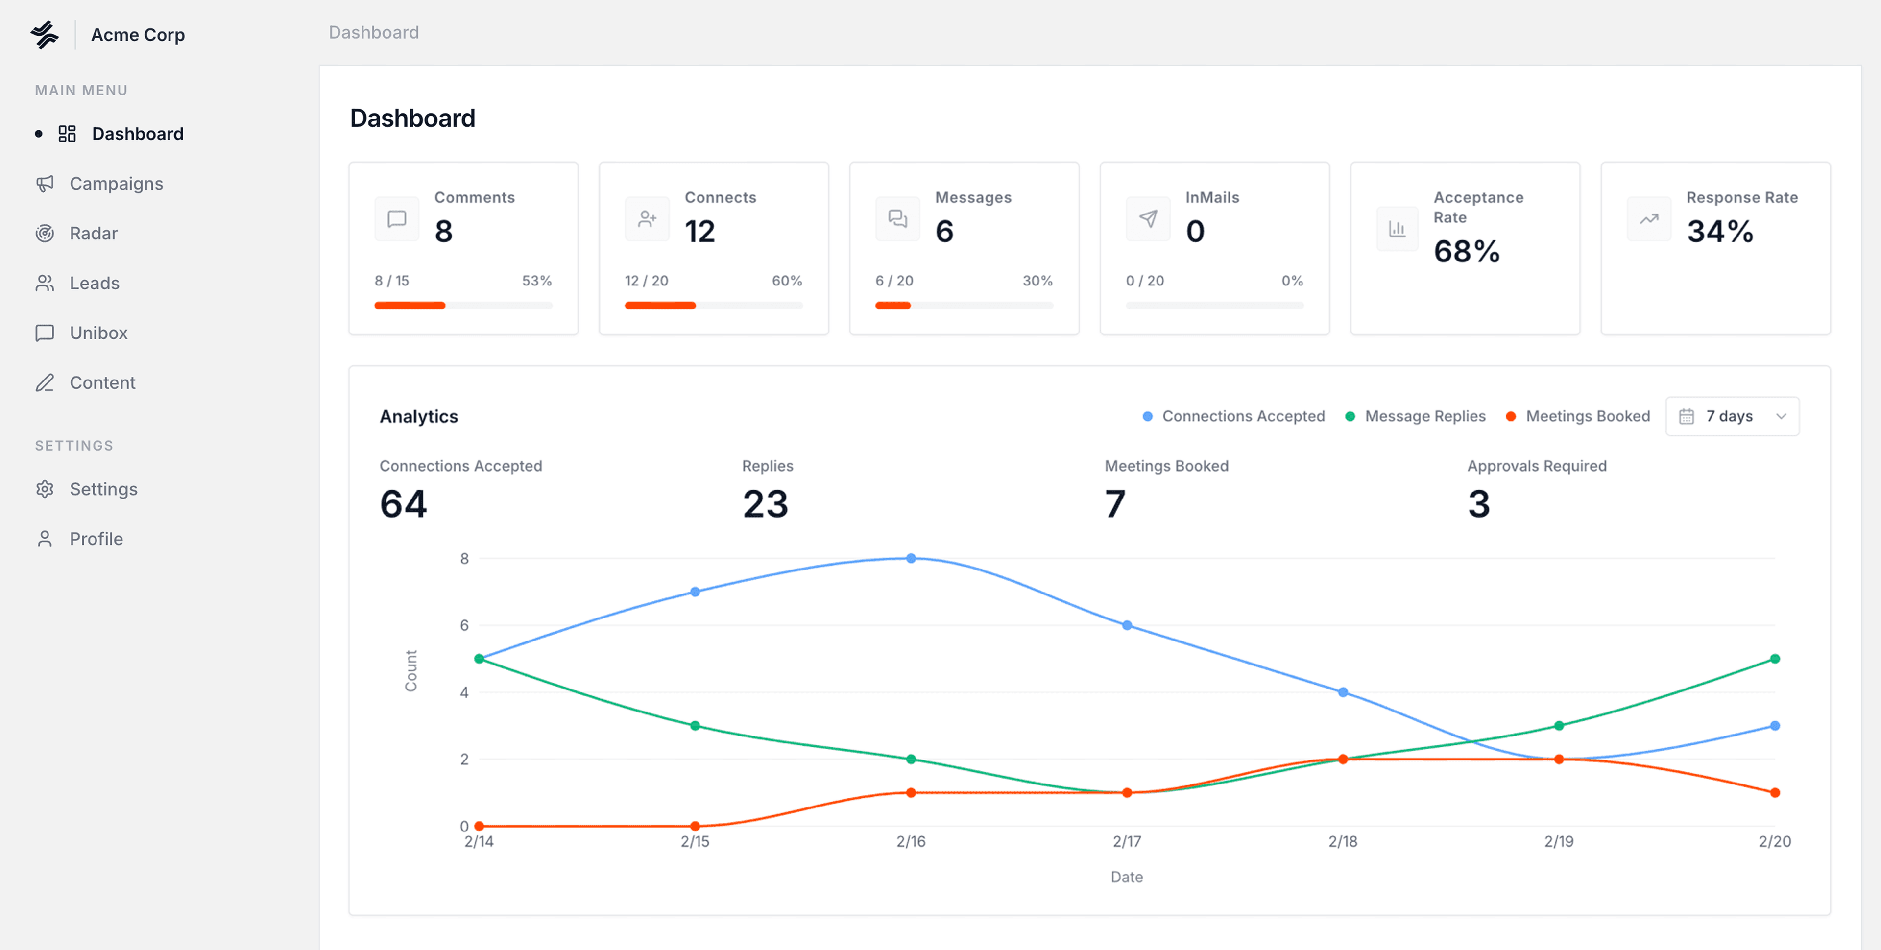Select Dashboard in the main menu

137,134
